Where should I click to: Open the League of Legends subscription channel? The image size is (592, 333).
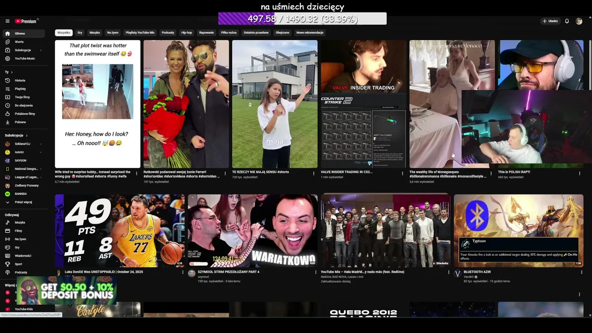pos(23,177)
